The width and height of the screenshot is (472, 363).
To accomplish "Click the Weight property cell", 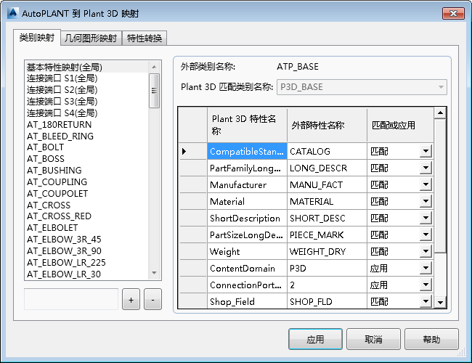I will point(247,251).
